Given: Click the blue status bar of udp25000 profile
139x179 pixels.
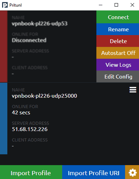Looking at the screenshot, I should pos(4,118).
